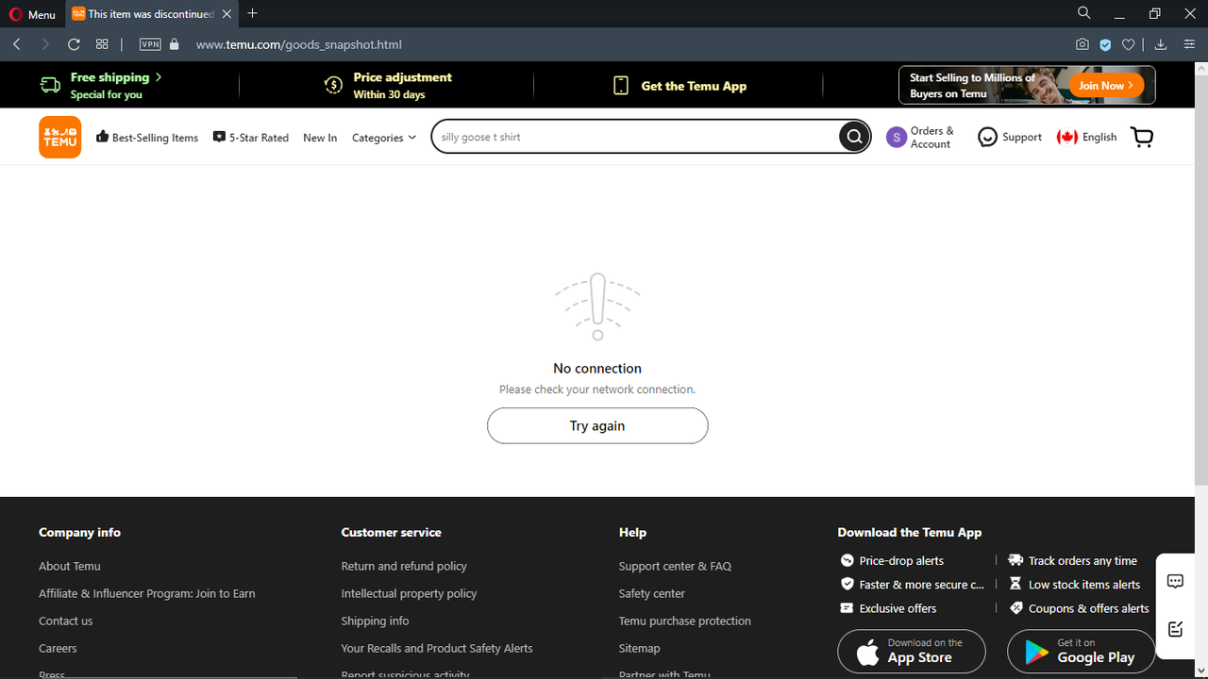Open the floating feedback edit icon
Screen dimensions: 1208x679
point(1175,629)
